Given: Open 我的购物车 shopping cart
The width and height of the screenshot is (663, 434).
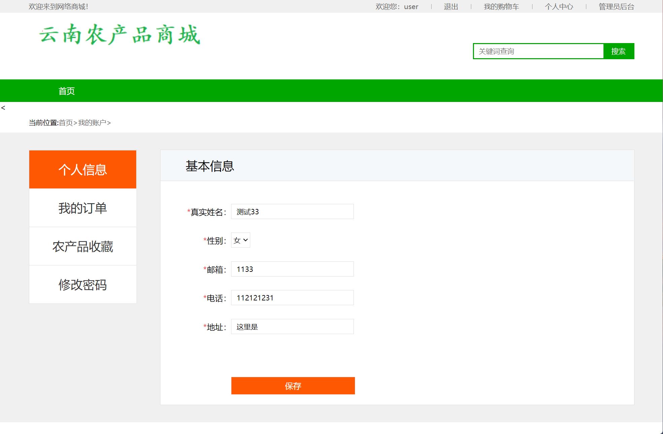Looking at the screenshot, I should click(501, 6).
